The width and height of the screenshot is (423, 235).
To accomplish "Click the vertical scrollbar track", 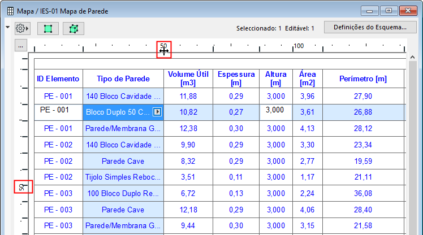I will (412, 148).
